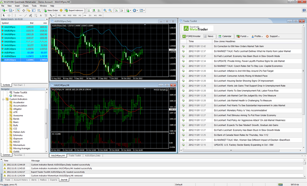The width and height of the screenshot is (307, 186).
Task: Select the Trendline drawing tool
Action: click(26, 15)
